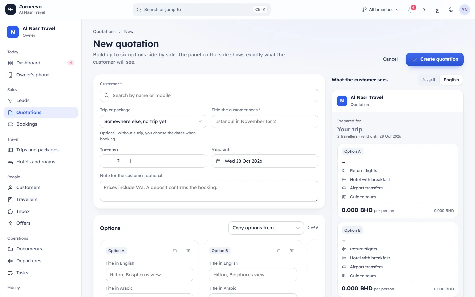The image size is (475, 297).
Task: Open Hotels and rooms page
Action: [41, 162]
